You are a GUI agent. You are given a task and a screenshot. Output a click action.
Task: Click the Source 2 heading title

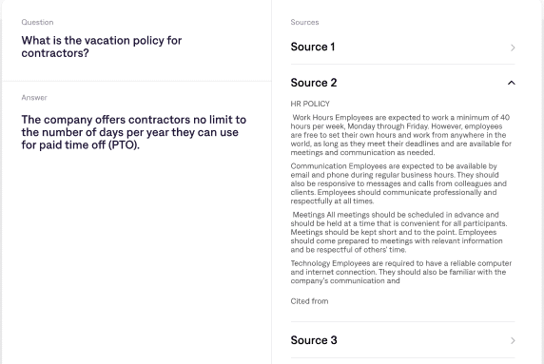(314, 83)
